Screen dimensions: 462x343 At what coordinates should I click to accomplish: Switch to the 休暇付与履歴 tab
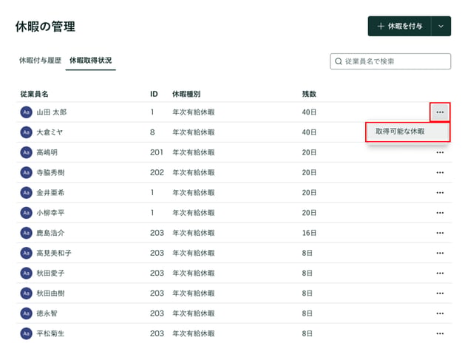(x=40, y=61)
